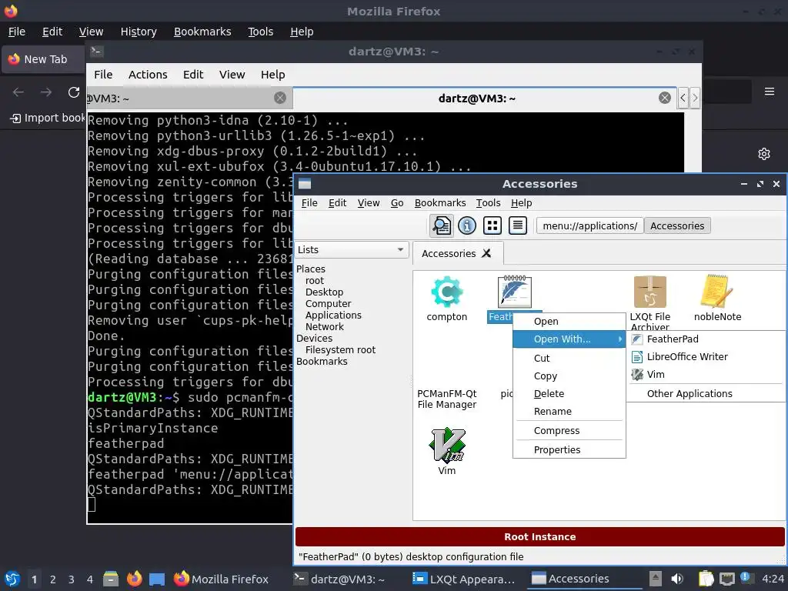The height and width of the screenshot is (591, 788).
Task: Open the Firefox hamburger menu
Action: click(769, 92)
